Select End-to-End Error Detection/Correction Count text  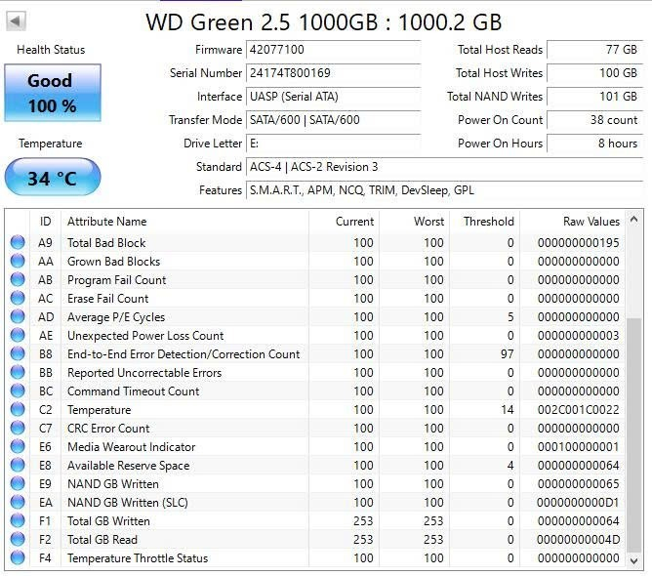tap(183, 354)
